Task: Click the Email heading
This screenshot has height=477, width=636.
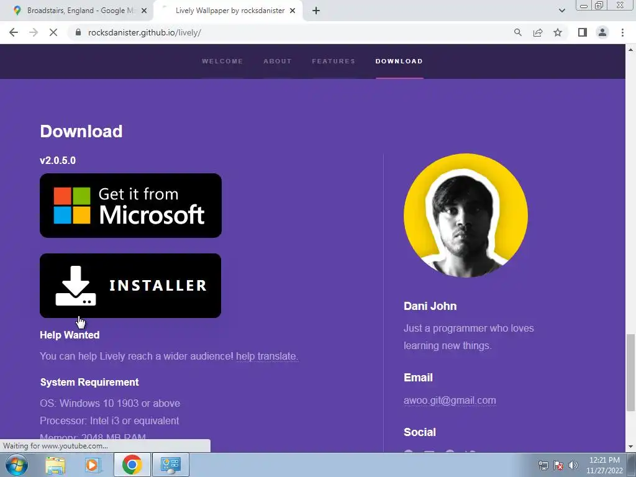Action: pos(418,378)
